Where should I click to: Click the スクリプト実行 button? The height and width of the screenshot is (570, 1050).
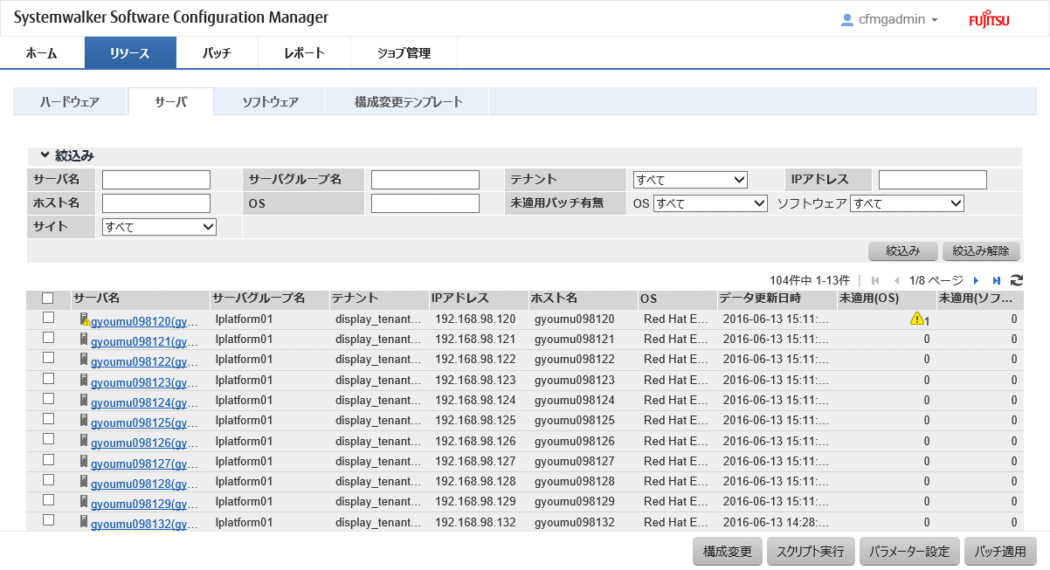810,552
